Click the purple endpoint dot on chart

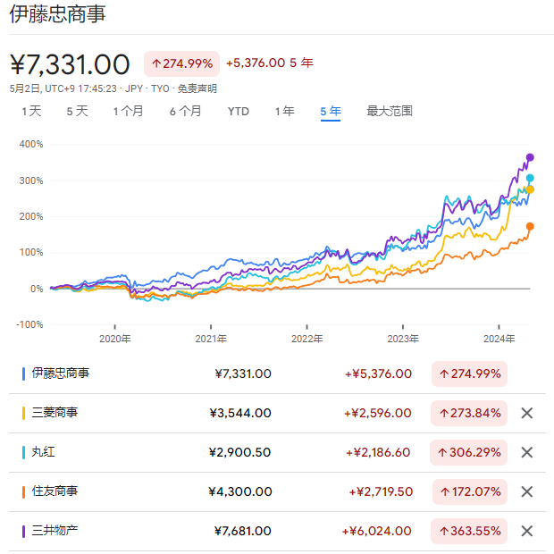tap(530, 157)
